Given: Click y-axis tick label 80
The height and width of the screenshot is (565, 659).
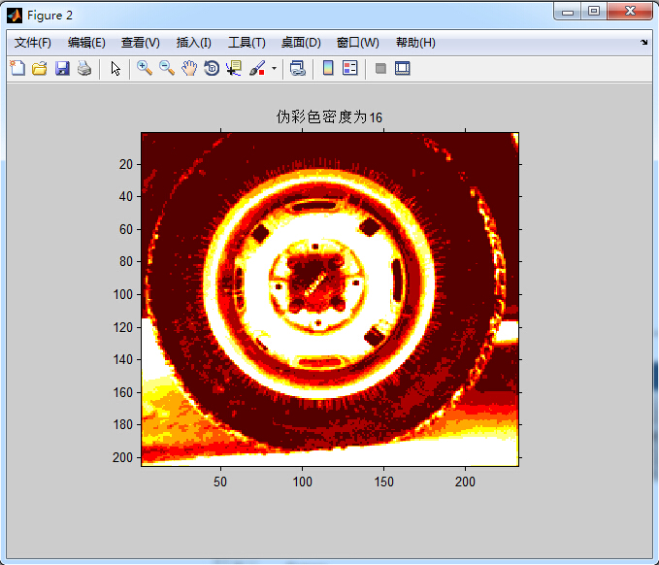Looking at the screenshot, I should [126, 261].
